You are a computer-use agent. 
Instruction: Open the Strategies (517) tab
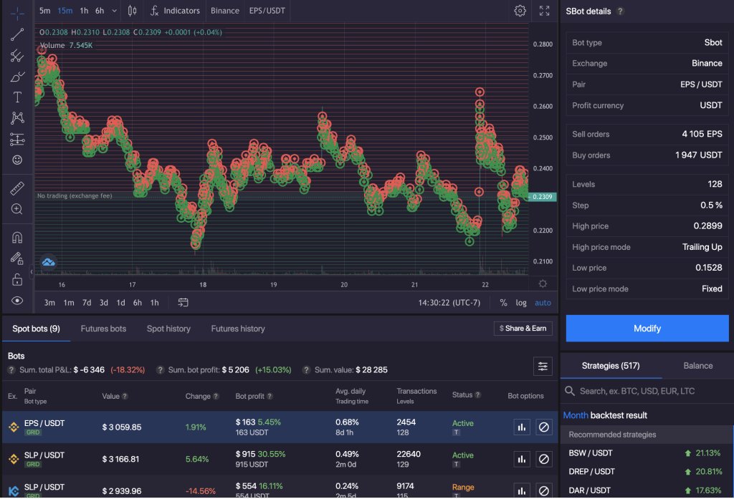point(611,366)
